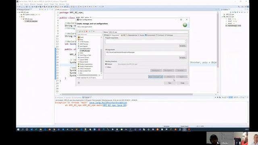Click the filter icon in Run Configurations toolbar

click(92, 31)
